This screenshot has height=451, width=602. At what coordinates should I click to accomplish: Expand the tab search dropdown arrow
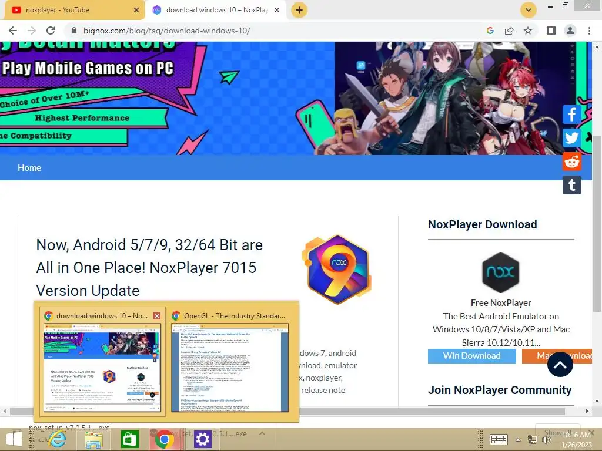tap(529, 10)
